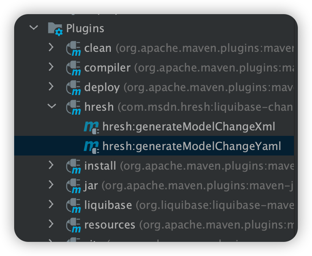Collapse the hresh plugin node
312x256 pixels.
click(x=52, y=106)
